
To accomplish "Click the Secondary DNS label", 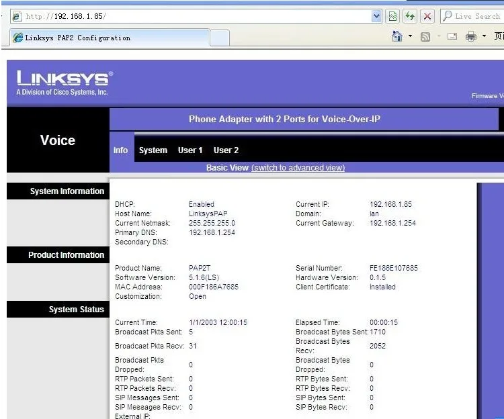I will click(x=142, y=242).
